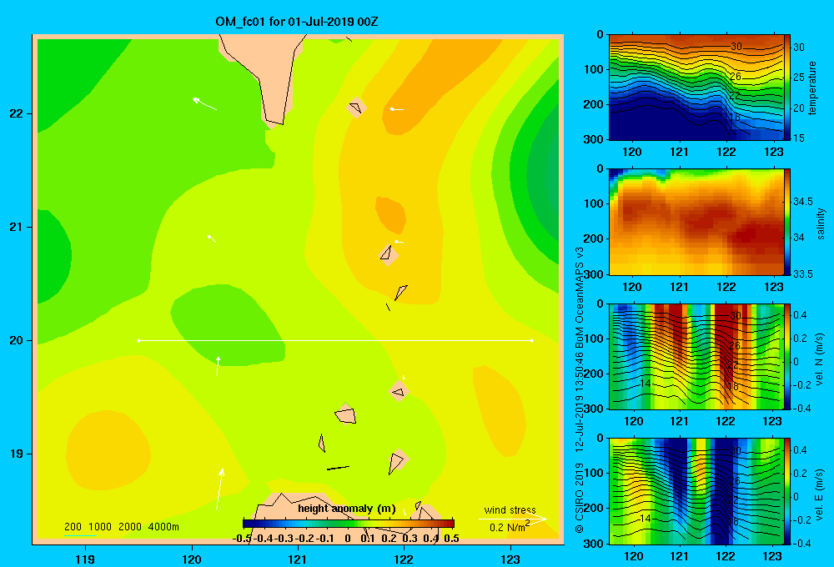Viewport: 834px width, 567px height.
Task: Open the northward velocity section plot
Action: pos(696,356)
